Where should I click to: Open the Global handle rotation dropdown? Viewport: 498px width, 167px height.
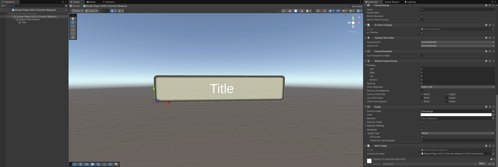point(92,11)
